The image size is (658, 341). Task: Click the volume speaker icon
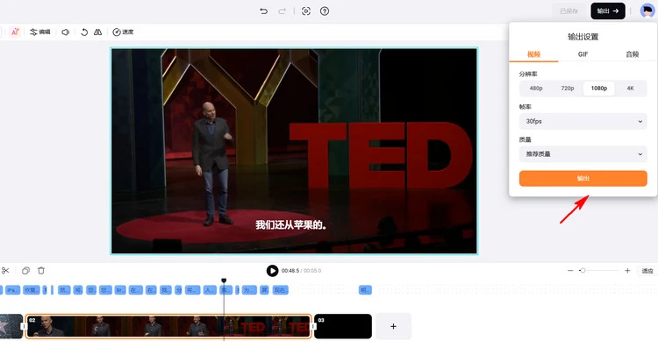66,32
